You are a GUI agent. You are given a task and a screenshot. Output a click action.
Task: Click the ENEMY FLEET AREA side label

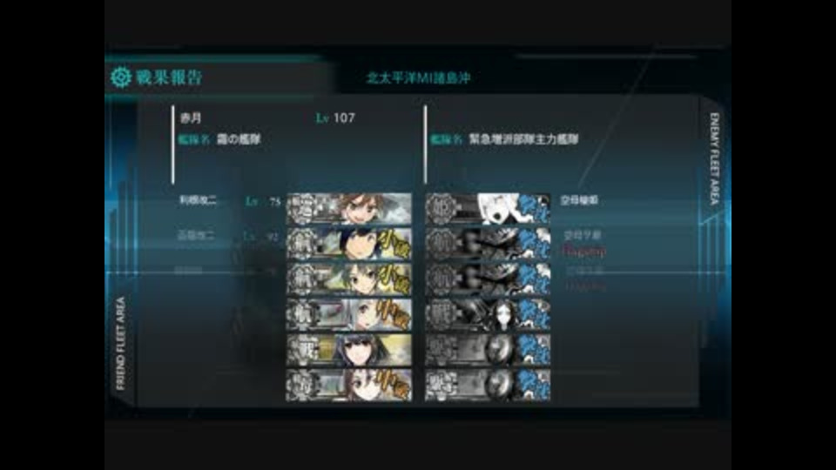(x=714, y=158)
